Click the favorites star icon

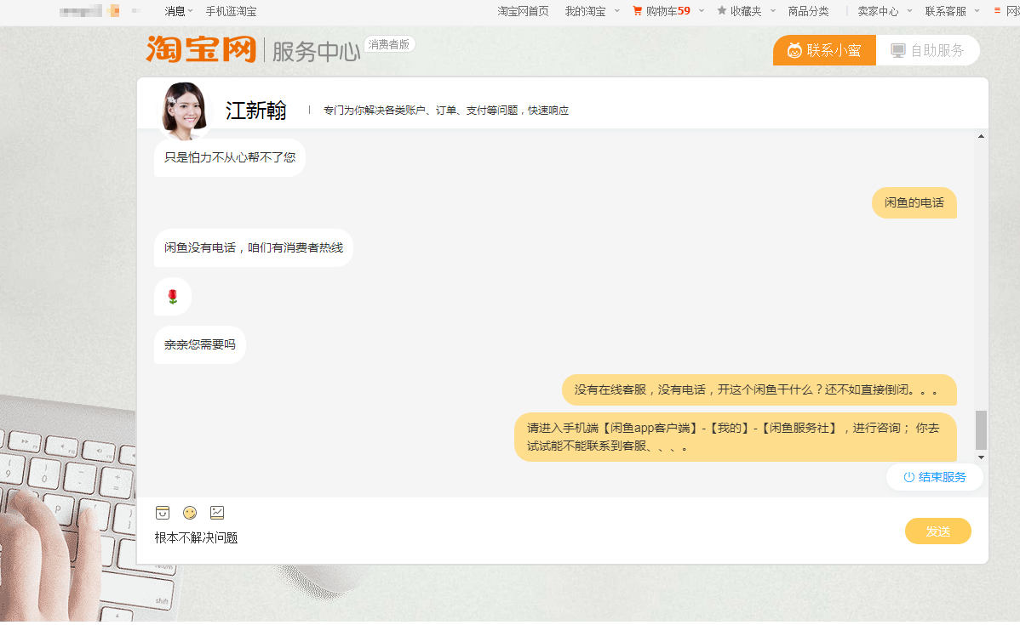pos(721,10)
